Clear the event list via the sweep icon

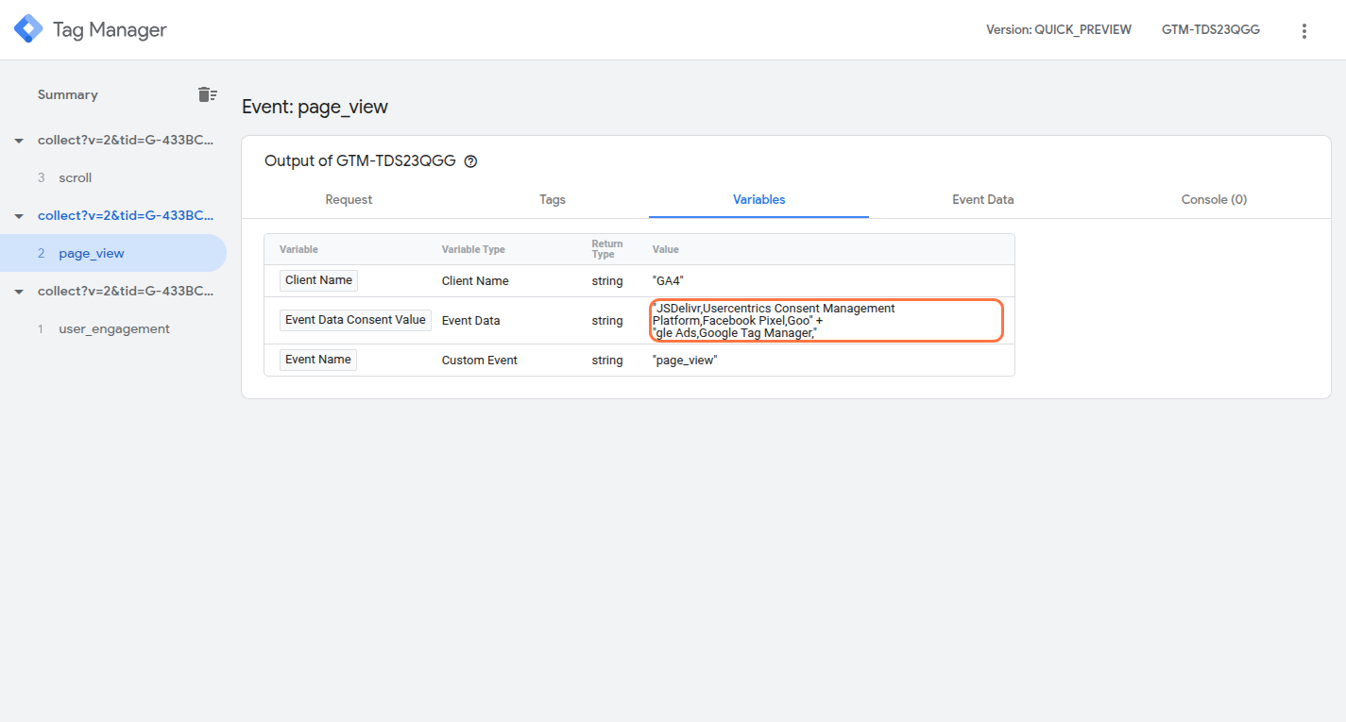point(207,94)
